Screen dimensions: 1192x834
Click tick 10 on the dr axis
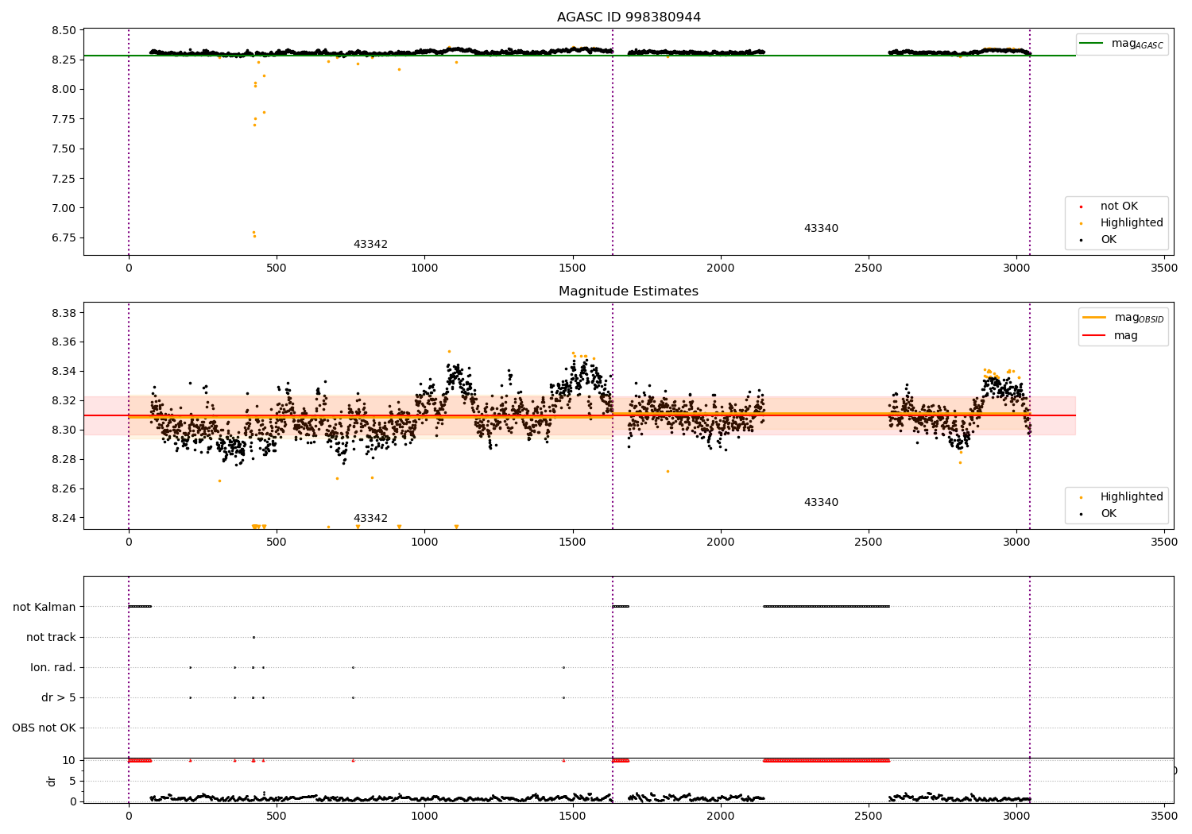[69, 761]
